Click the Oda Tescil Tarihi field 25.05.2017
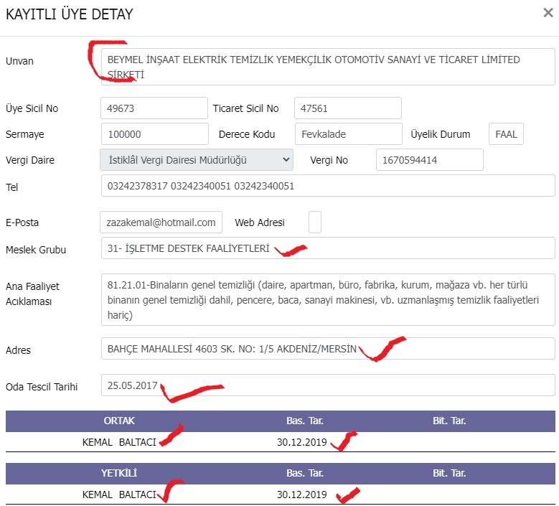This screenshot has width=559, height=506. click(x=328, y=385)
